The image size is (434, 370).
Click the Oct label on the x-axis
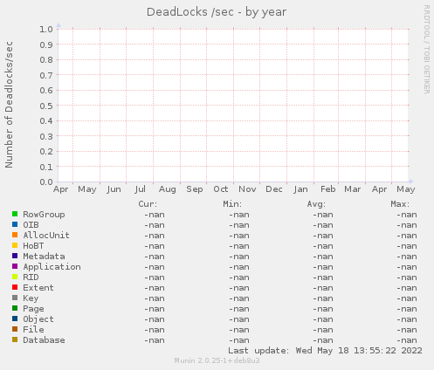pos(221,189)
